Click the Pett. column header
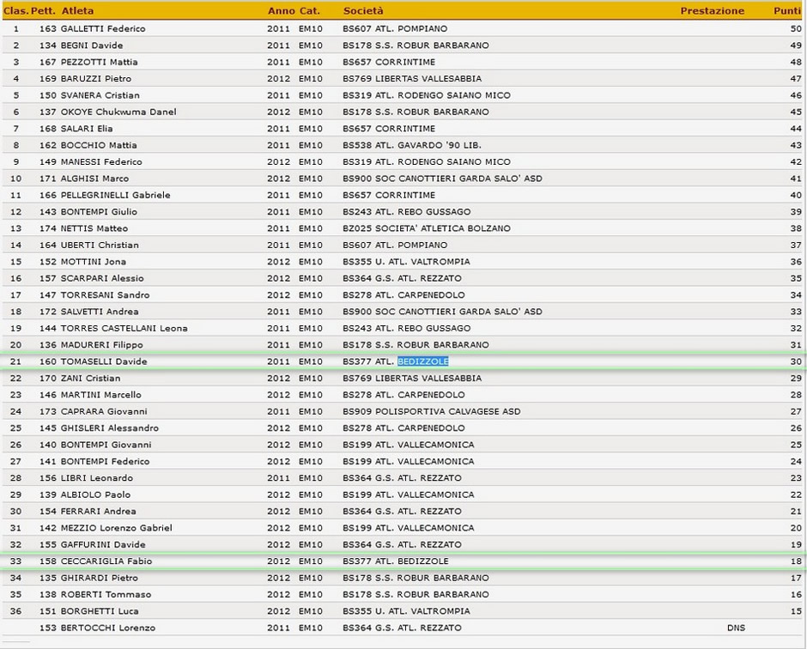The height and width of the screenshot is (649, 807). click(x=43, y=11)
